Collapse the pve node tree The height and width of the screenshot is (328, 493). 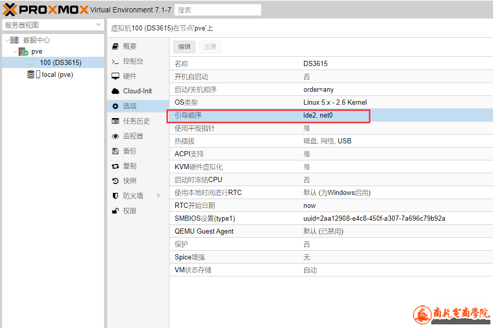15,51
